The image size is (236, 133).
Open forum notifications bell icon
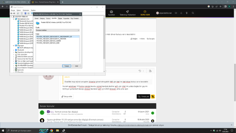(181, 13)
